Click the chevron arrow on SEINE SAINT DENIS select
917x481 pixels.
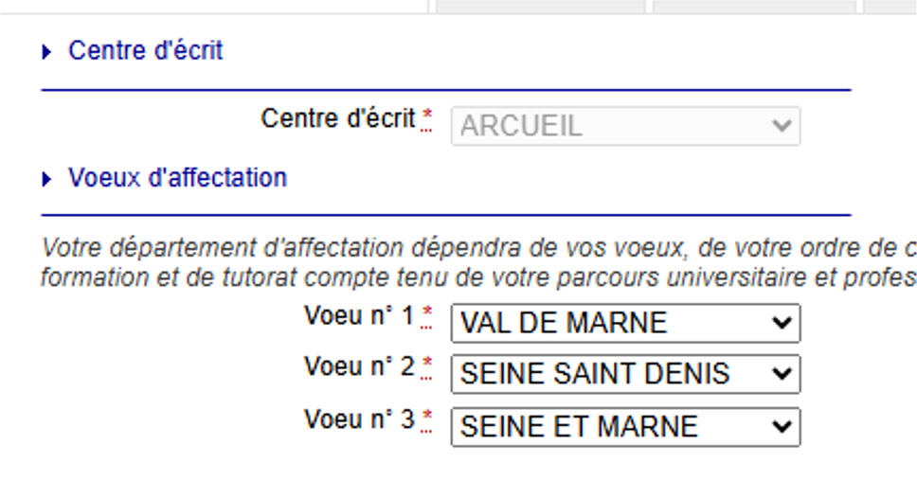pyautogui.click(x=782, y=374)
